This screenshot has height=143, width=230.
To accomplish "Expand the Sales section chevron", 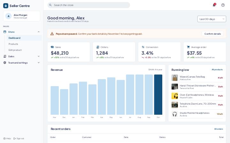I will pyautogui.click(x=39, y=56).
